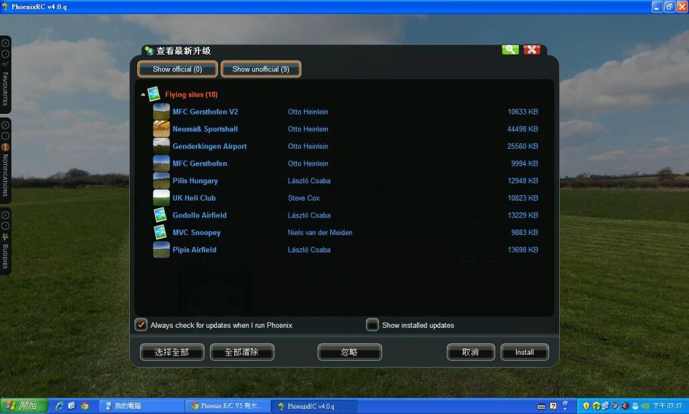Click the 全部清除 clear all button
The image size is (689, 414).
242,352
